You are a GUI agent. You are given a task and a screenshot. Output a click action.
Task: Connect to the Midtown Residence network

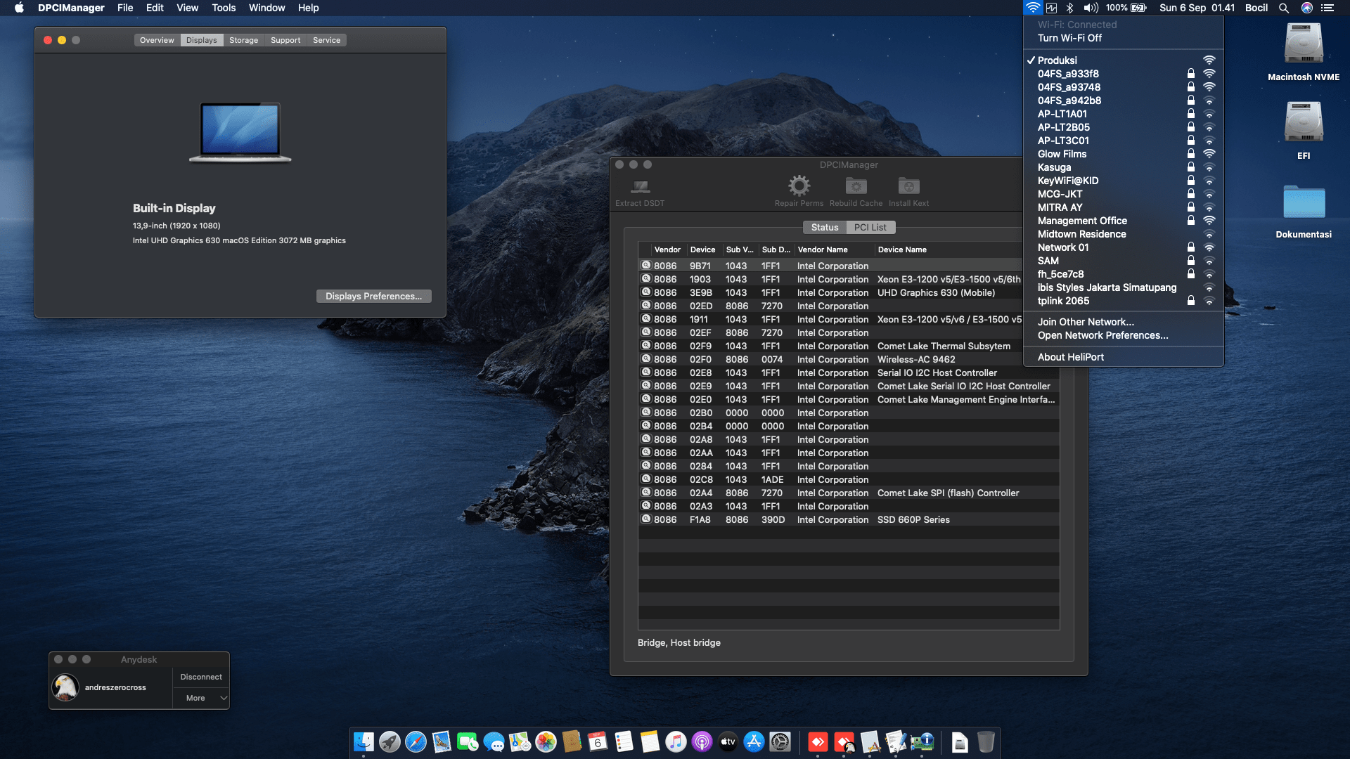(x=1123, y=234)
